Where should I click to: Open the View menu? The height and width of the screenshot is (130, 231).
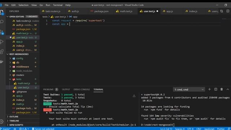pos(34,5)
